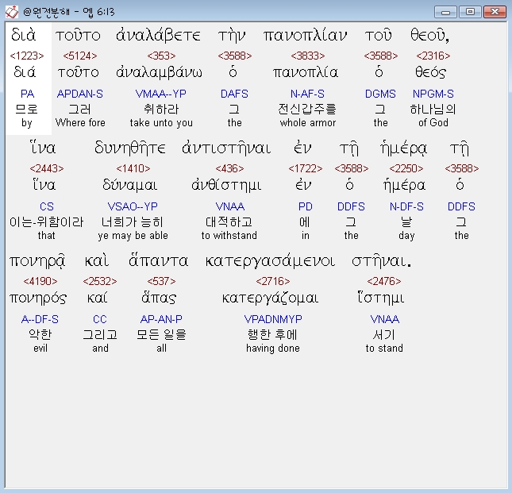Select the Greek word ἅπαντα

(x=158, y=260)
